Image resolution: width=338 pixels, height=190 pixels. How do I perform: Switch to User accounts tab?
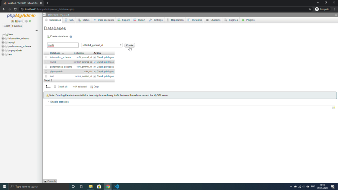[104, 20]
